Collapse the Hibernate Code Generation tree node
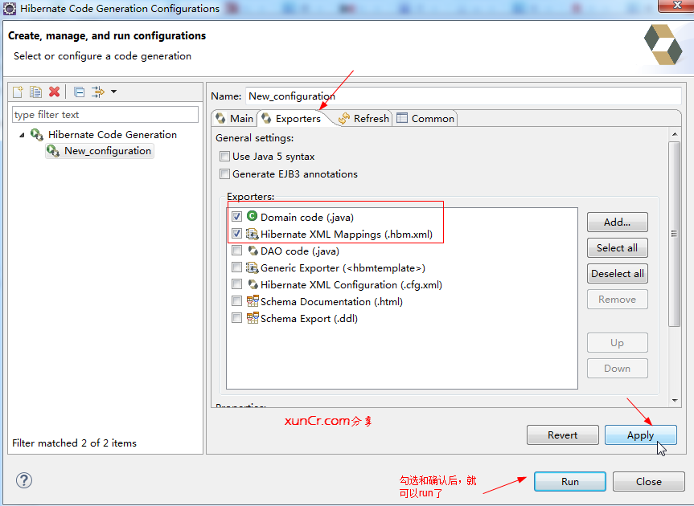Viewport: 694px width, 506px height. (x=22, y=135)
